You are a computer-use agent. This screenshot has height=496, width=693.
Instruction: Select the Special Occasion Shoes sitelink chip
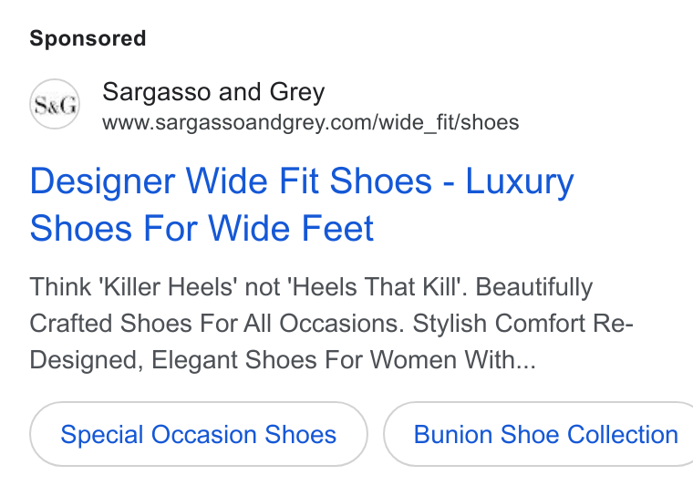(x=199, y=434)
